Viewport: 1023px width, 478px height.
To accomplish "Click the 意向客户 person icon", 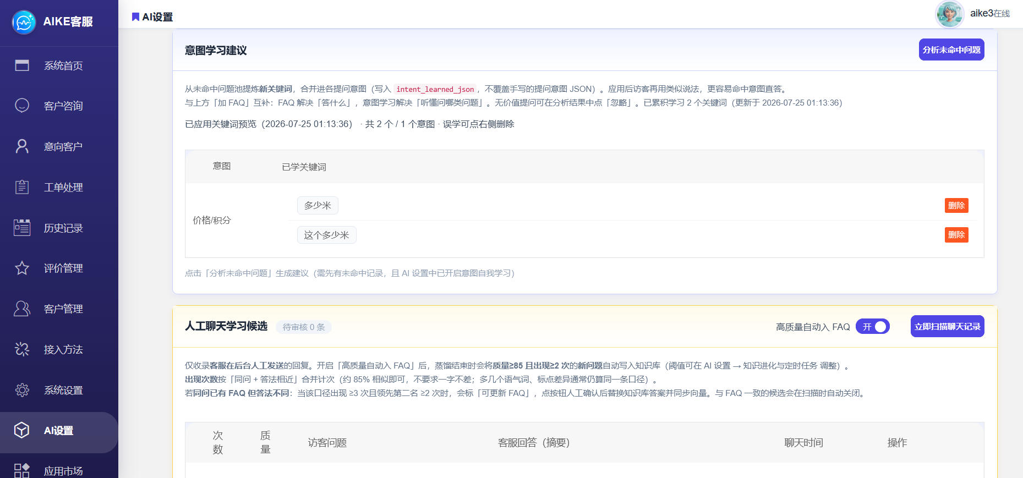I will [22, 146].
